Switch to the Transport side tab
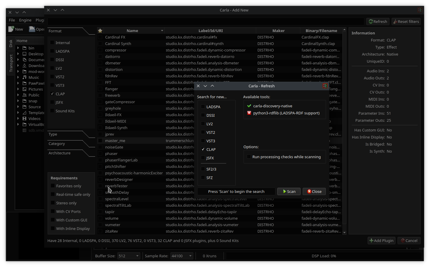 (11, 63)
